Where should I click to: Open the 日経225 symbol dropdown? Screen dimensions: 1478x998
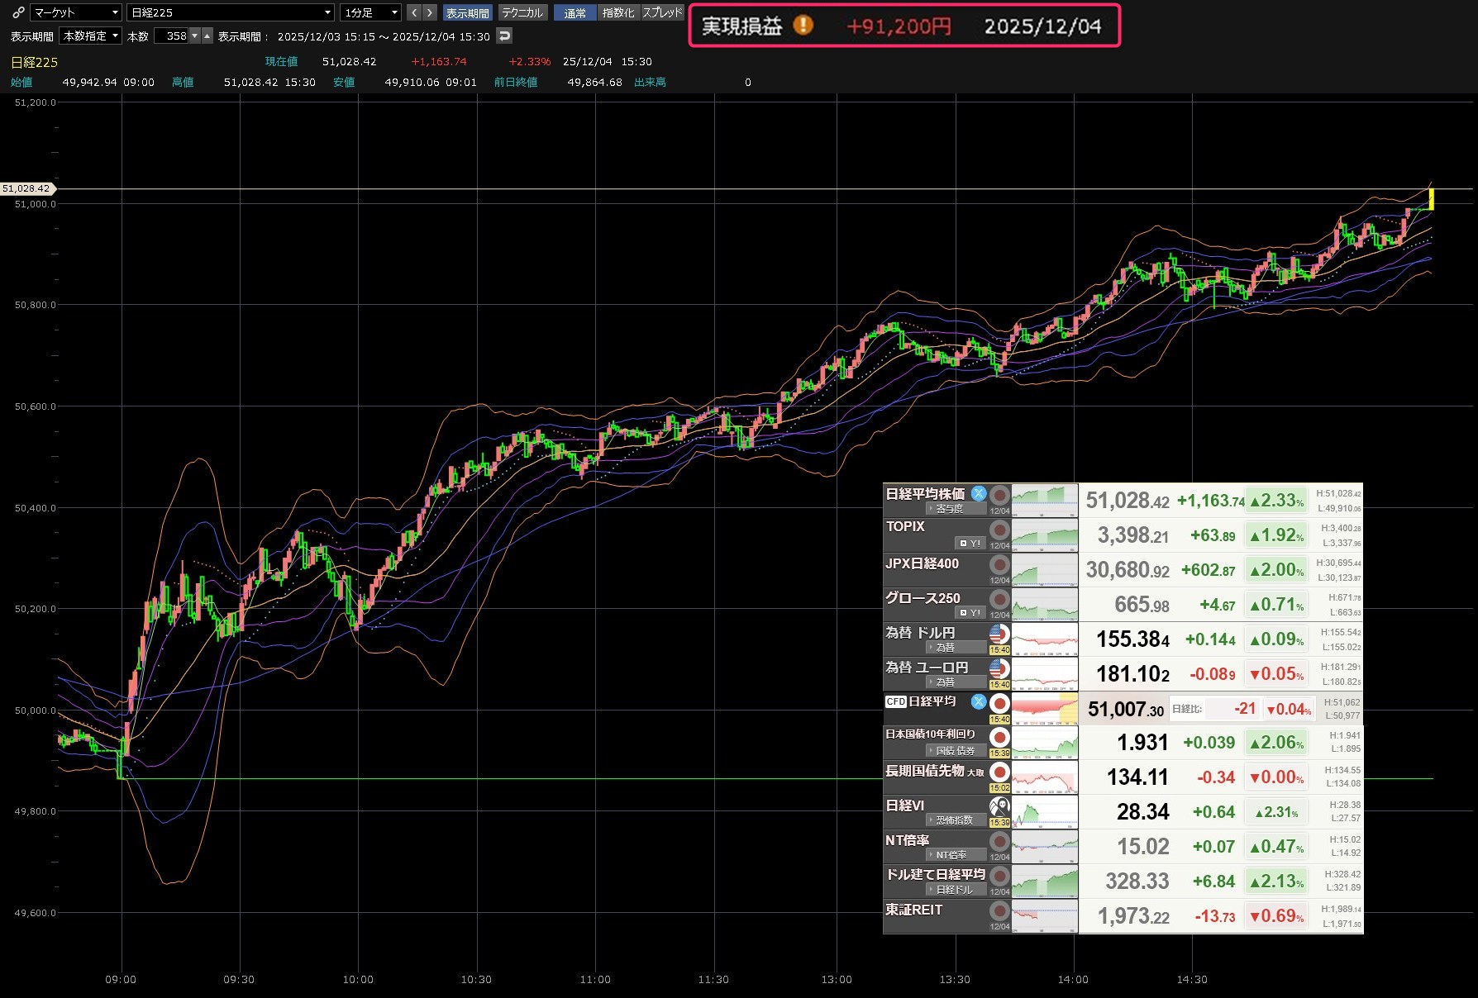point(230,12)
